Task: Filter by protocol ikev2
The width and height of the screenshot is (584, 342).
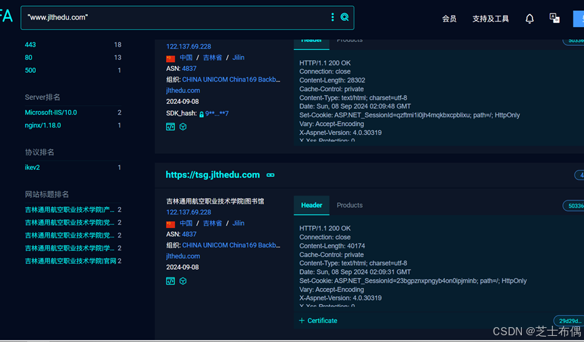Action: click(x=32, y=167)
